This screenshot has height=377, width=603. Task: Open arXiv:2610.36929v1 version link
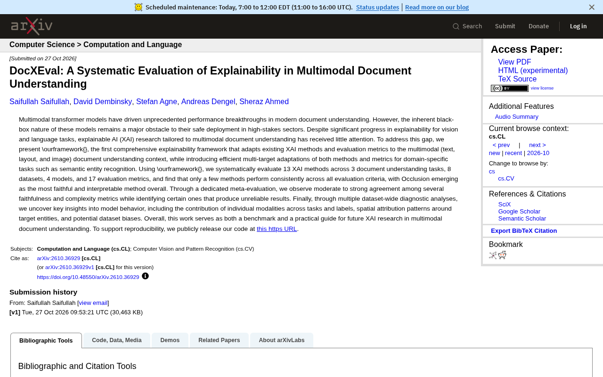point(70,267)
